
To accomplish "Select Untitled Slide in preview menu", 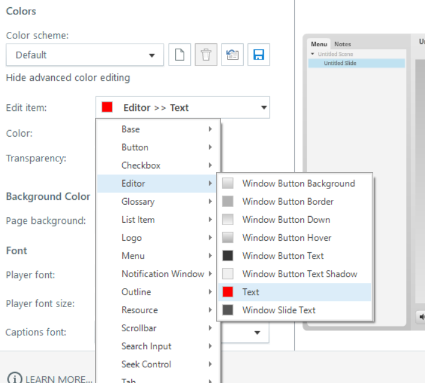I will point(356,63).
